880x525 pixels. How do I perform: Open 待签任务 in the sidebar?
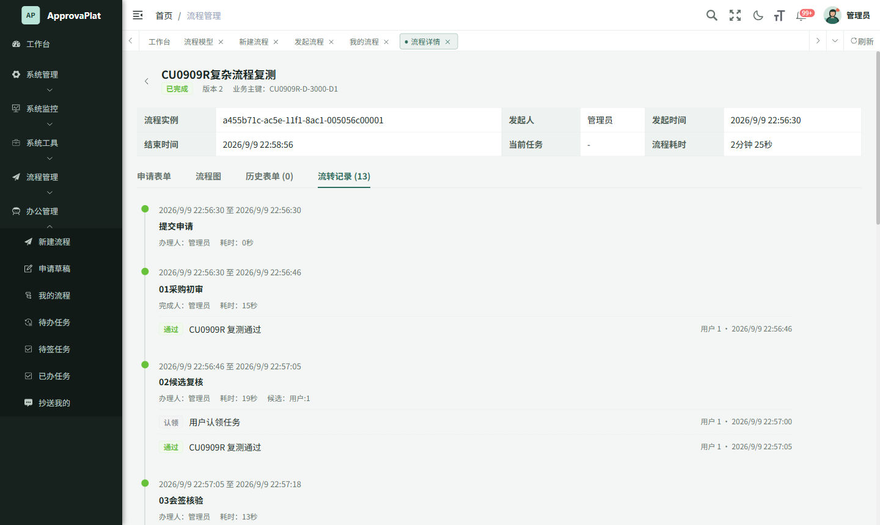coord(61,349)
